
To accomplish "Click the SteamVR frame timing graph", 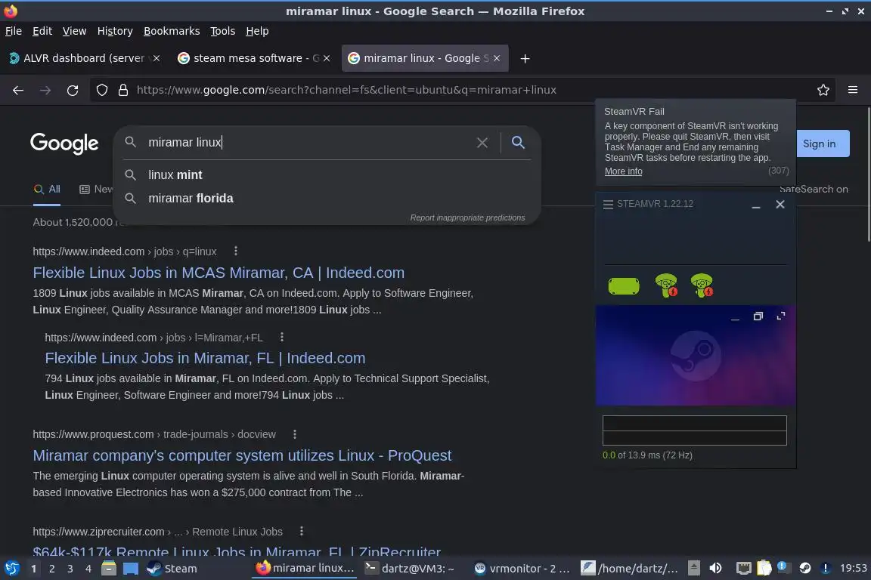I will click(x=694, y=430).
